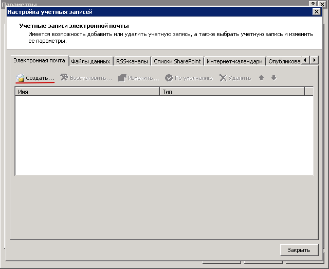Open the RSS-каналы tab
Image resolution: width=329 pixels, height=269 pixels.
132,61
